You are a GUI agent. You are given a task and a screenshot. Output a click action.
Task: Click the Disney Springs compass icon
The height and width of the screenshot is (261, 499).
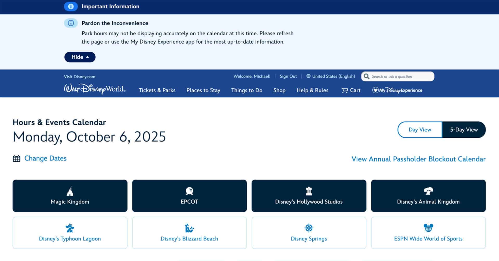pyautogui.click(x=309, y=228)
